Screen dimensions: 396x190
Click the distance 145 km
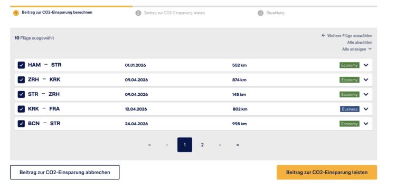pos(239,95)
